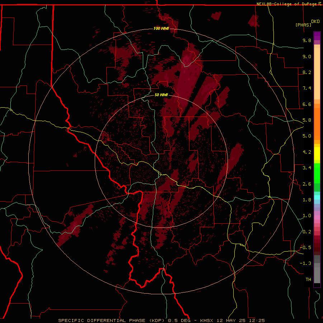The image size is (323, 323).
Task: Pick the yellow segment of the color bar
Action: point(317,154)
